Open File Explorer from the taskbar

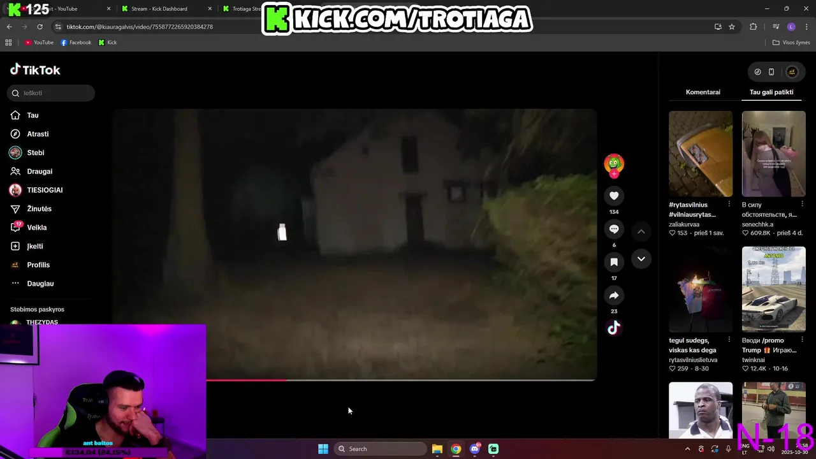click(x=437, y=449)
